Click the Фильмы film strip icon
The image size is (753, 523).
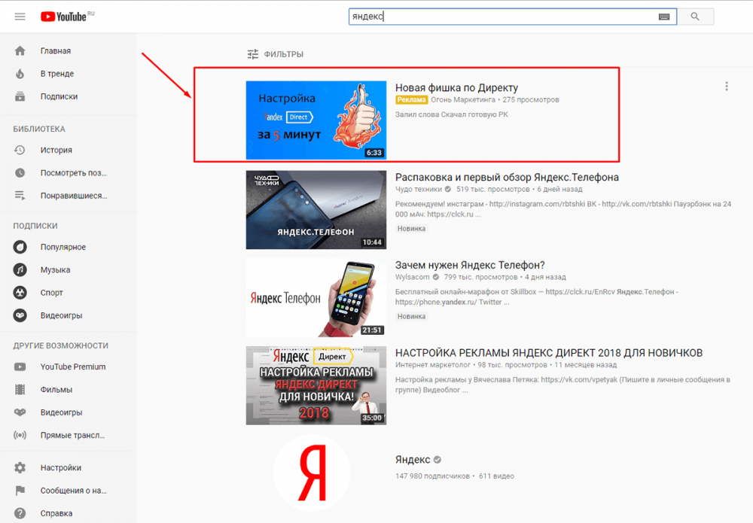(20, 390)
